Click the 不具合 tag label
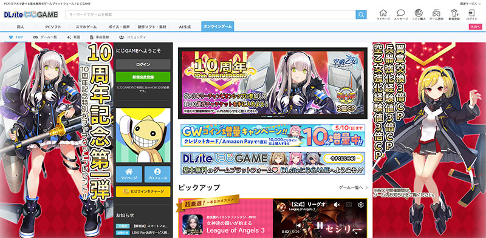The height and width of the screenshot is (238, 486). [x=123, y=226]
